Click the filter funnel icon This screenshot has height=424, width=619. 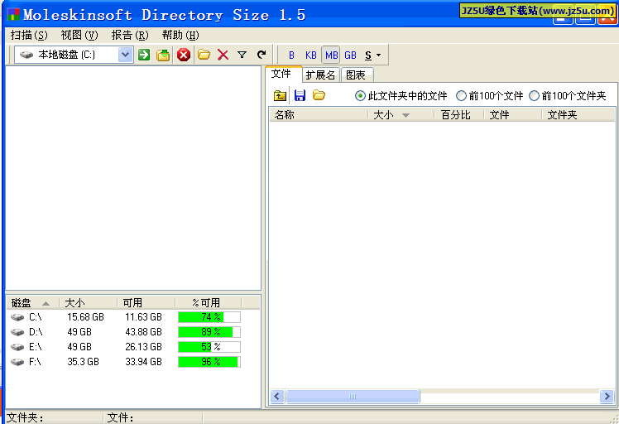coord(242,55)
